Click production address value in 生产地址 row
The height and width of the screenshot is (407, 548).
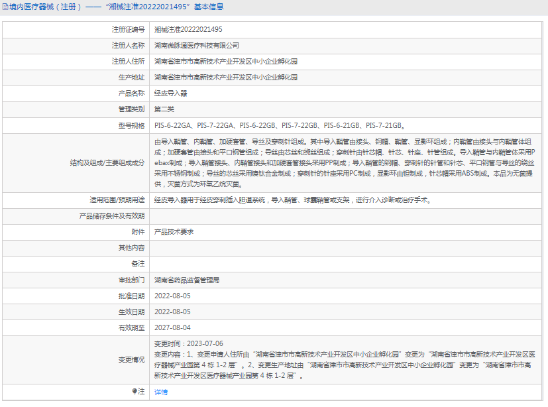(x=226, y=78)
